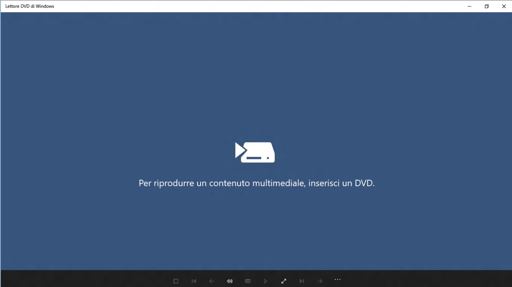Minimize the Lettore DVD window
The width and height of the screenshot is (512, 287).
point(469,6)
